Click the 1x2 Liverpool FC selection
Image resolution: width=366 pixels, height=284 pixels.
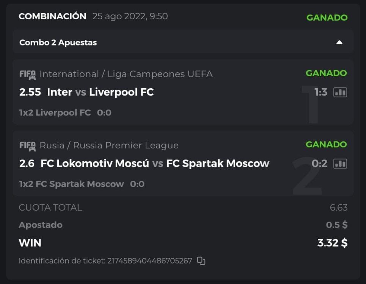tap(55, 112)
